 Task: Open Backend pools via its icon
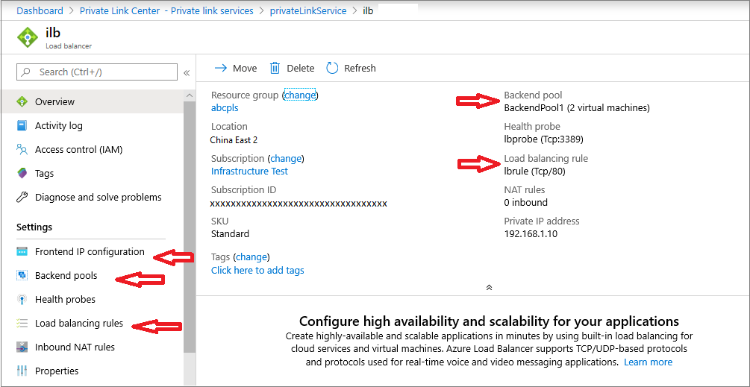(x=22, y=276)
